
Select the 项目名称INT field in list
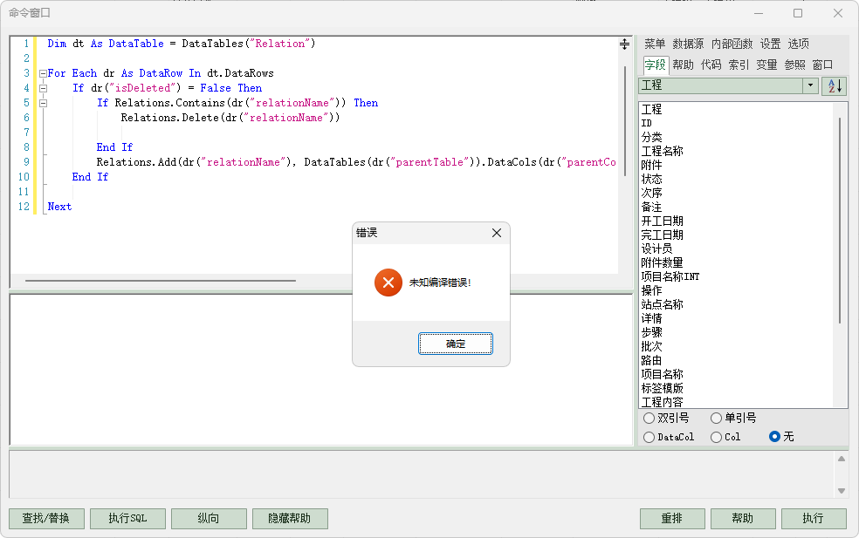670,276
